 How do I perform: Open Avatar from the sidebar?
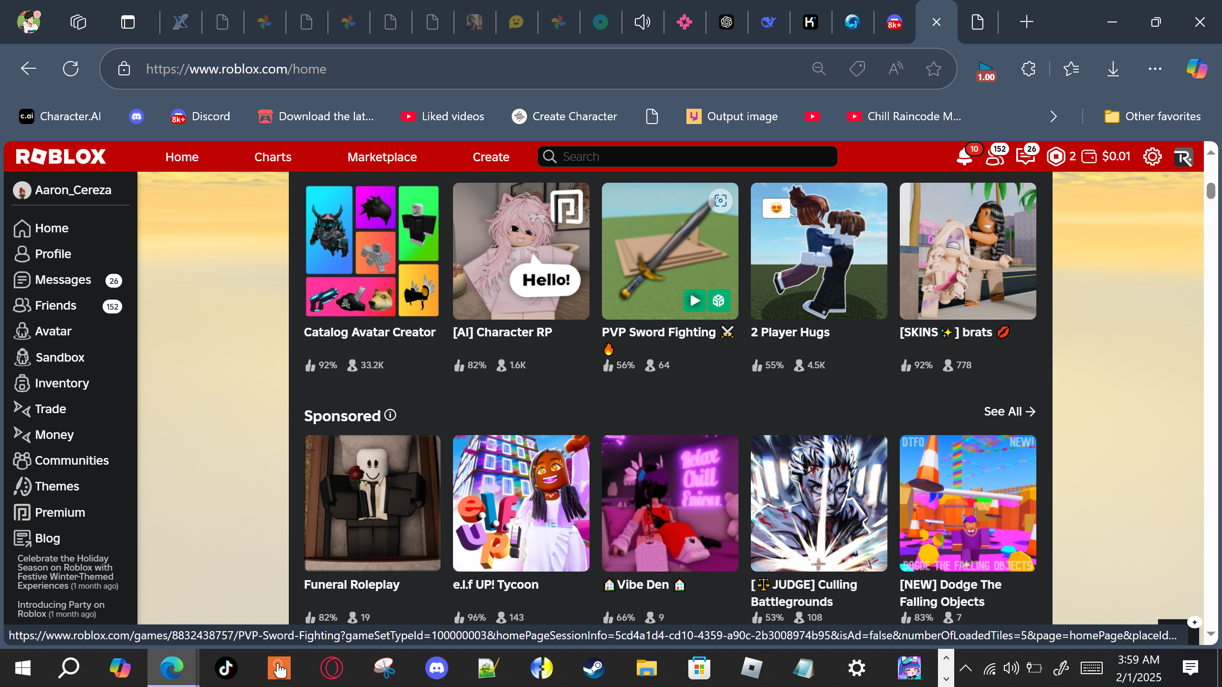[x=53, y=331]
